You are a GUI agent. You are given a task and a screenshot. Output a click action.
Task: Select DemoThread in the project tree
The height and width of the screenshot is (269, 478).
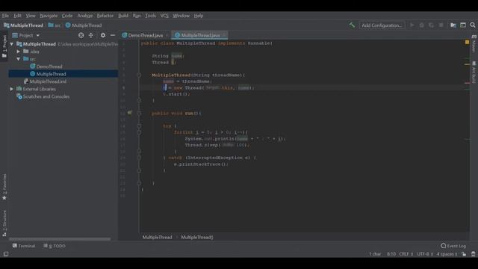[x=49, y=67]
